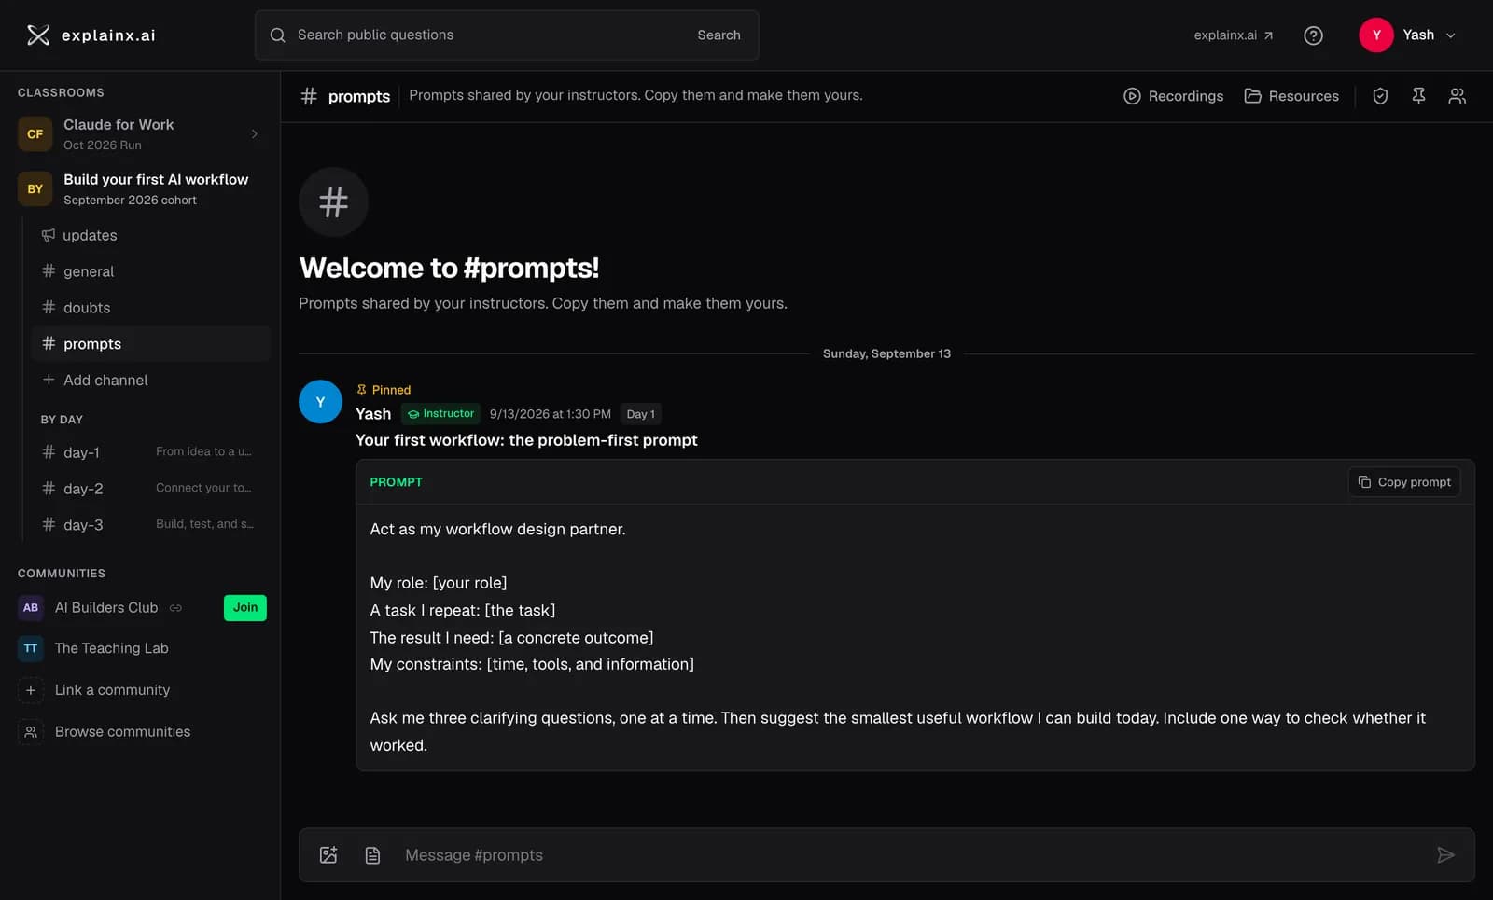The image size is (1493, 900).
Task: Open the doubts channel
Action: (149, 308)
